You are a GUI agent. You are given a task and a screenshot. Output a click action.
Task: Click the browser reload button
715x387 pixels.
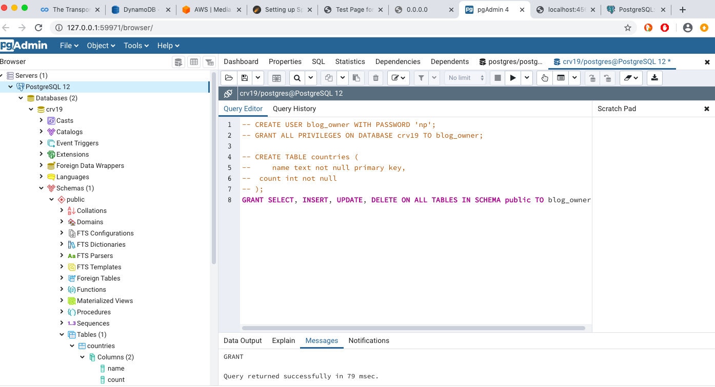click(38, 28)
